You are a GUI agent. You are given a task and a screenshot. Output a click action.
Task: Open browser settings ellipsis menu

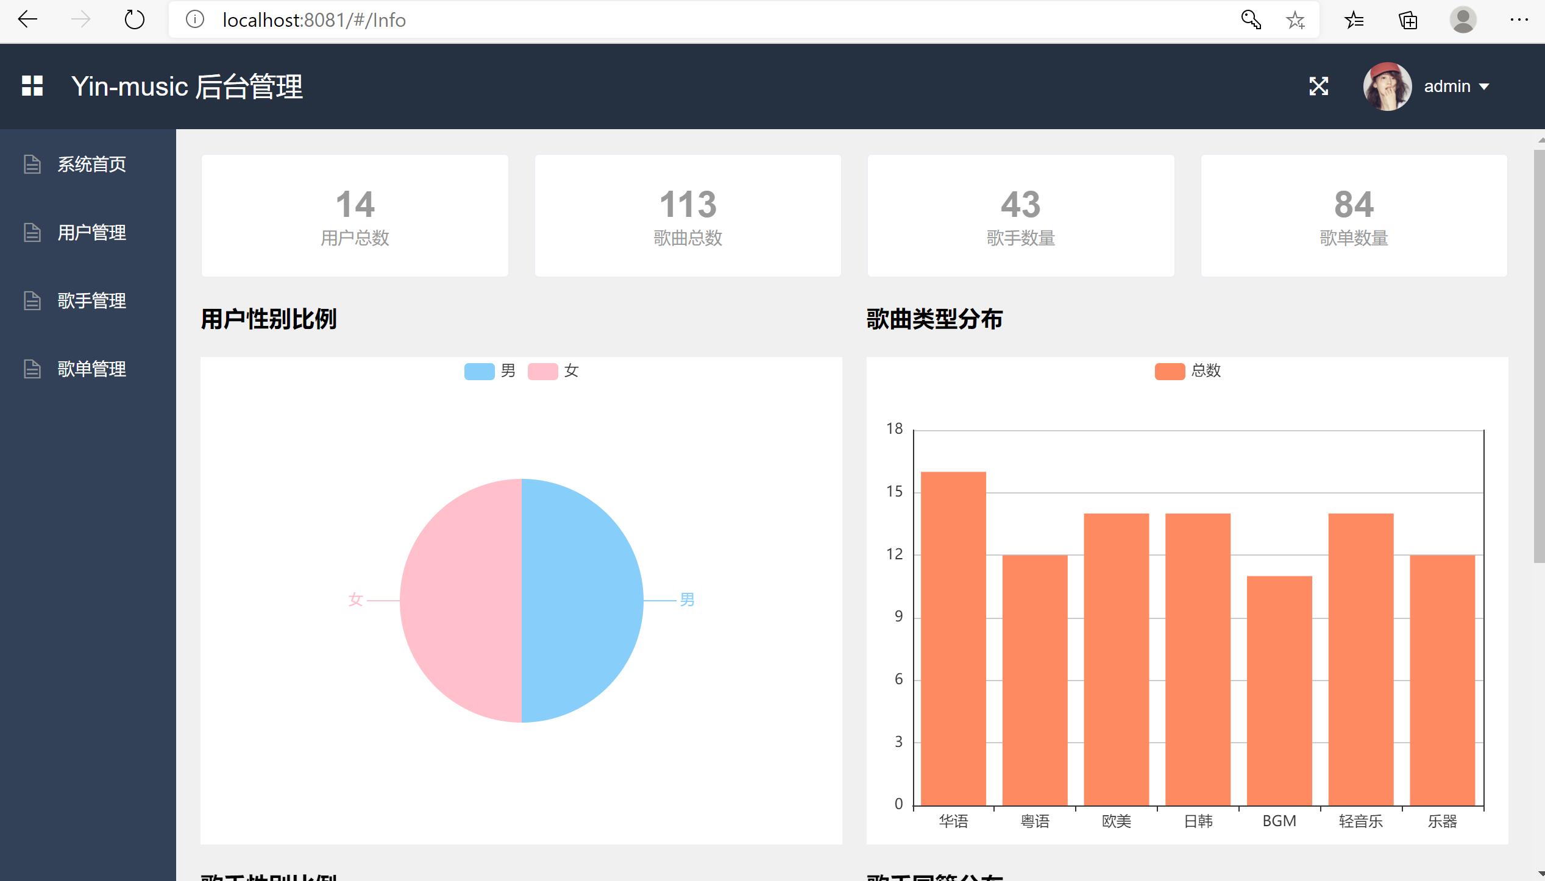pyautogui.click(x=1519, y=20)
